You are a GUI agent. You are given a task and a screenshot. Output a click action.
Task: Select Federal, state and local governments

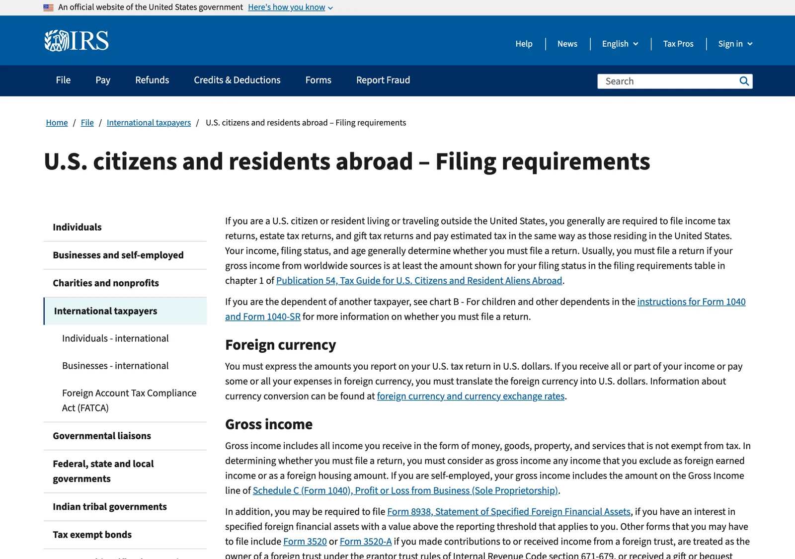point(125,471)
